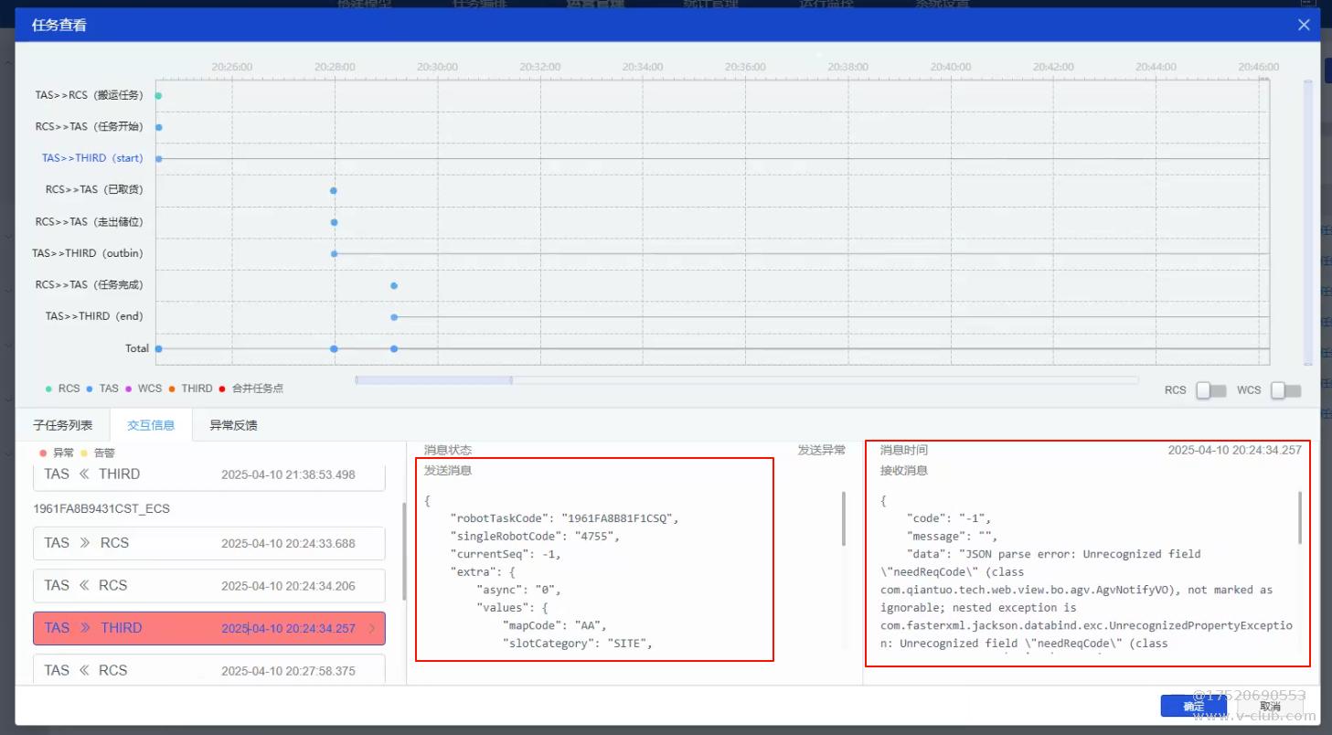
Task: Click the "singleRobotCode": "4755" line
Action: point(535,537)
